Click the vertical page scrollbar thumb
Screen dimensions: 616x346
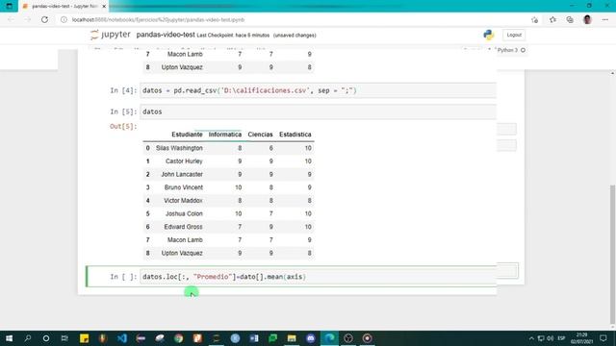coord(612,253)
